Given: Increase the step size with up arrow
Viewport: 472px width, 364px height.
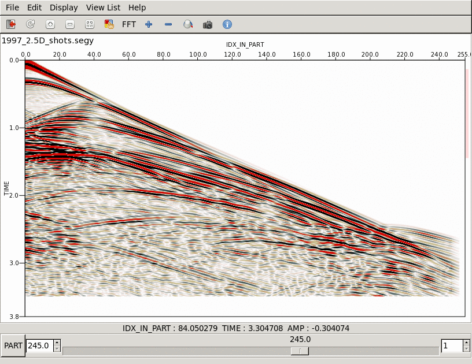Looking at the screenshot, I should click(x=466, y=343).
